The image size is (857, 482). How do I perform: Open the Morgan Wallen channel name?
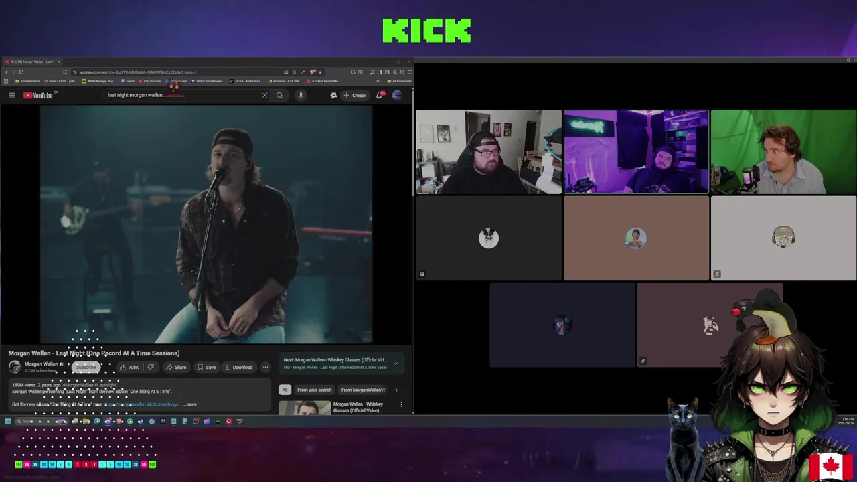[42, 364]
